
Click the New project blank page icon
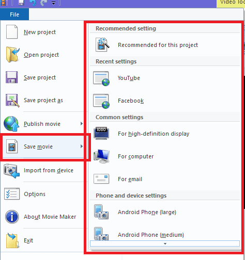(x=12, y=32)
